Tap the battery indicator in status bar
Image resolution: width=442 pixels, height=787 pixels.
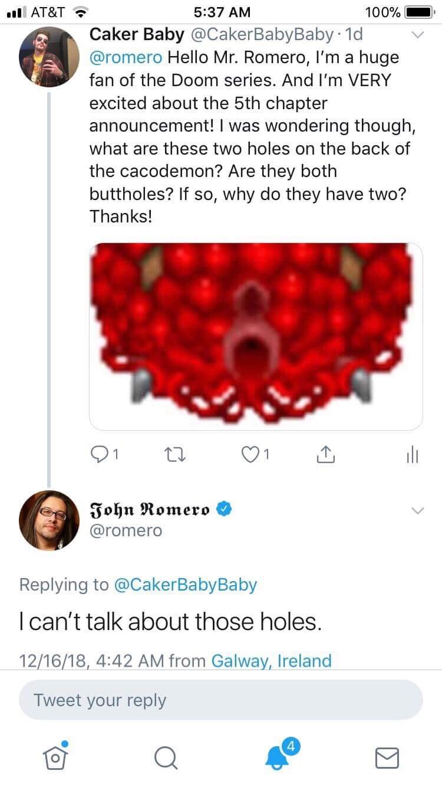pos(418,12)
